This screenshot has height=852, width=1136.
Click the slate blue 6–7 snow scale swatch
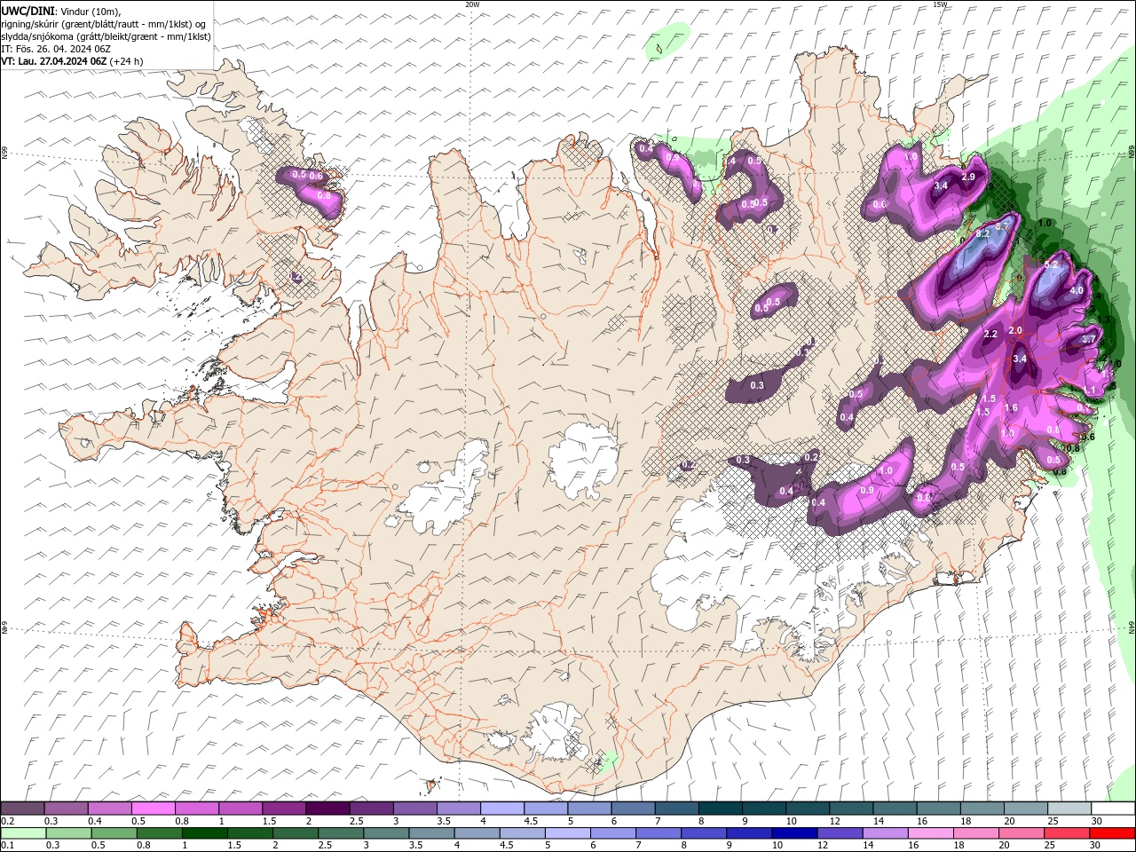[x=633, y=809]
